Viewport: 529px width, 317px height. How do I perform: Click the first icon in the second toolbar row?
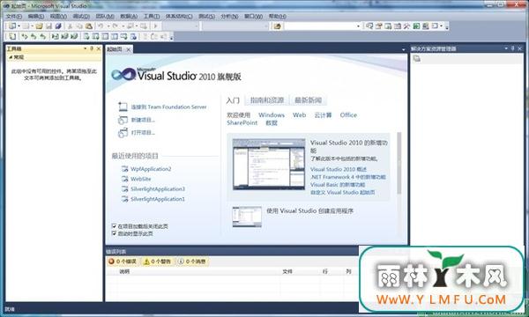(x=12, y=36)
